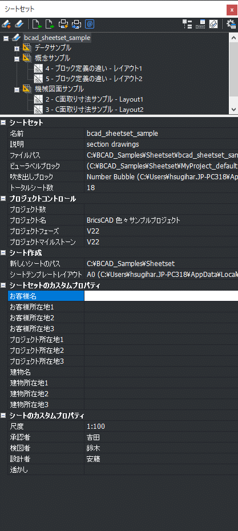Click the empty プロジェクト数 value field

[161, 210]
